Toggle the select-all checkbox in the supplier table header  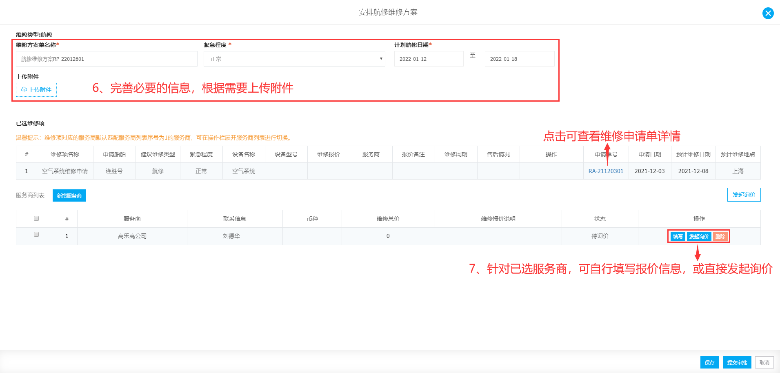coord(36,218)
